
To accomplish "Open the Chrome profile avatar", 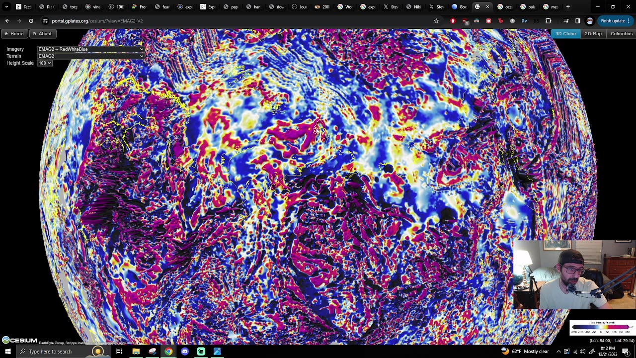I will coord(590,21).
